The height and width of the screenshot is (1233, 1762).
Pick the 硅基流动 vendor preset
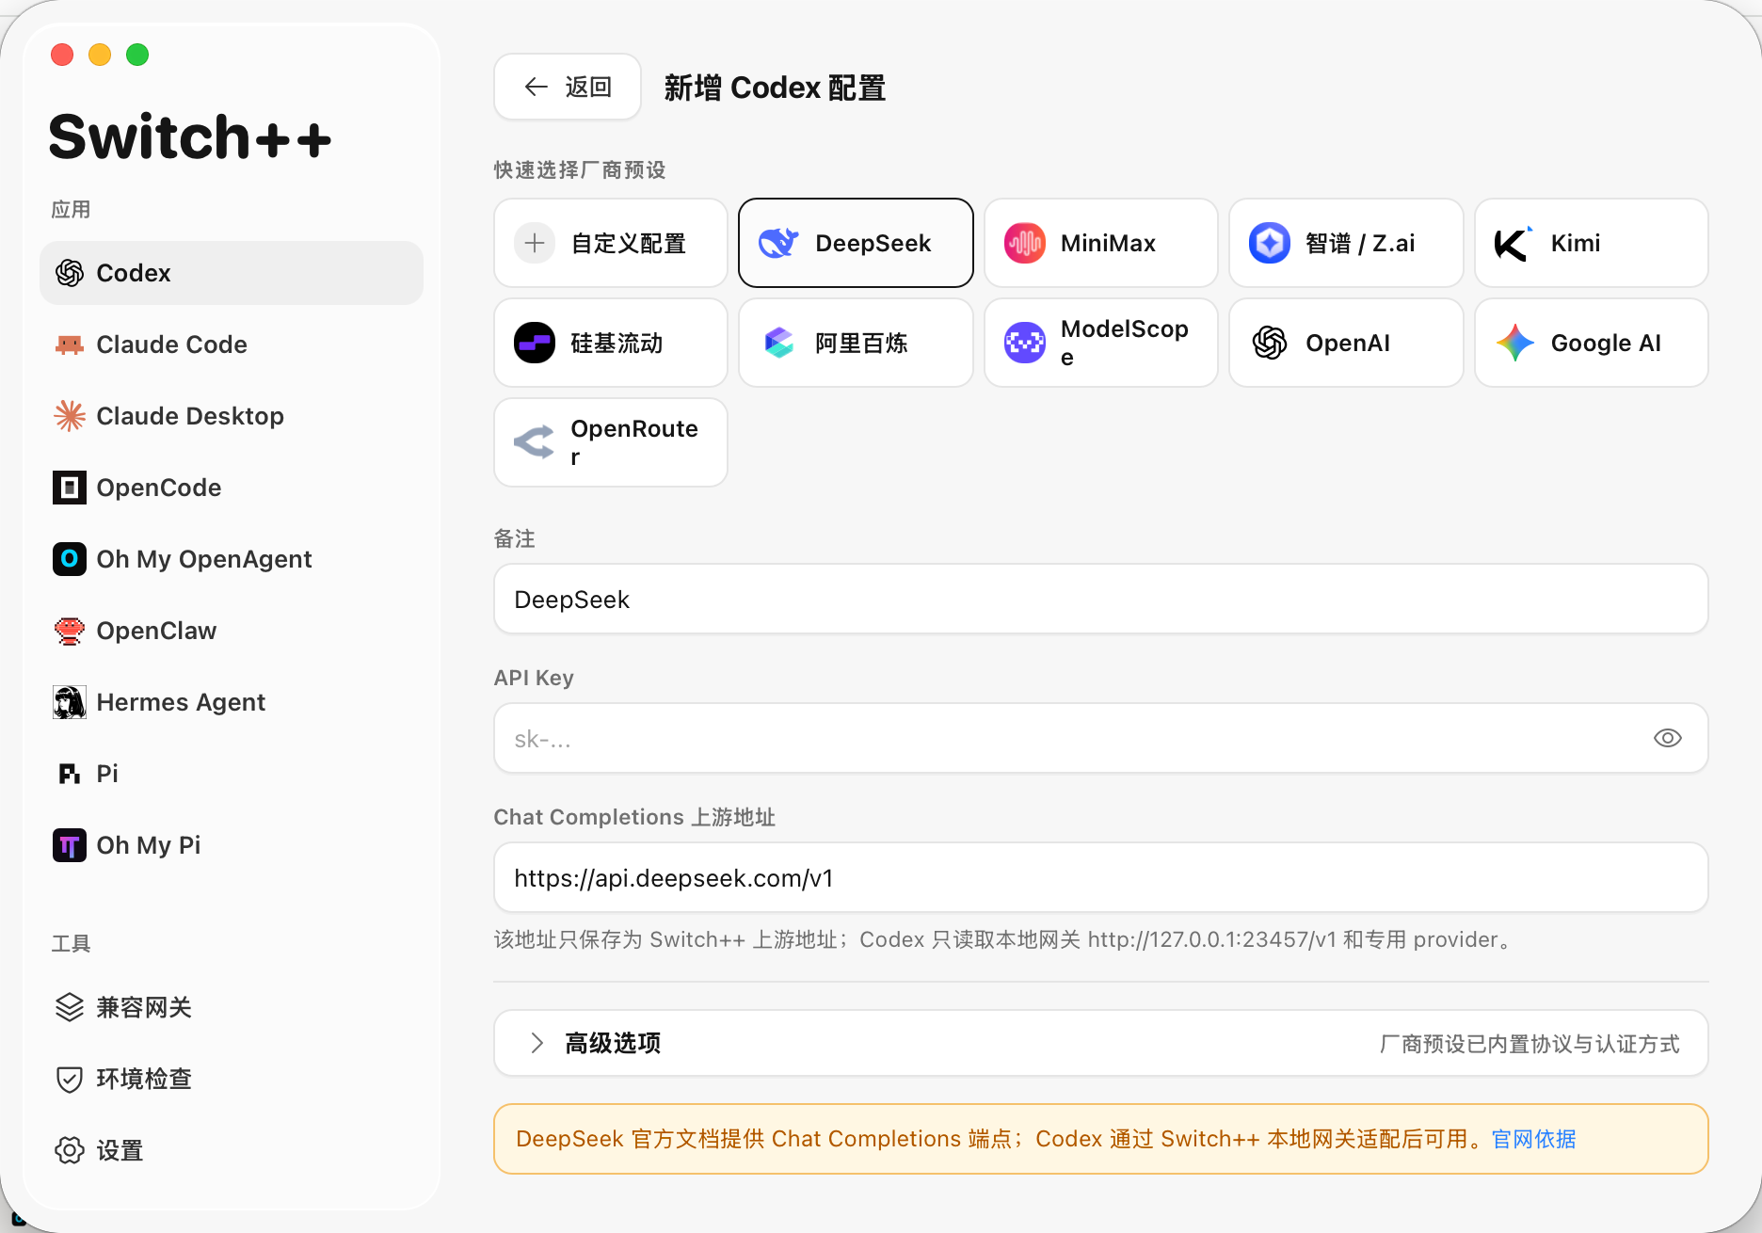611,343
